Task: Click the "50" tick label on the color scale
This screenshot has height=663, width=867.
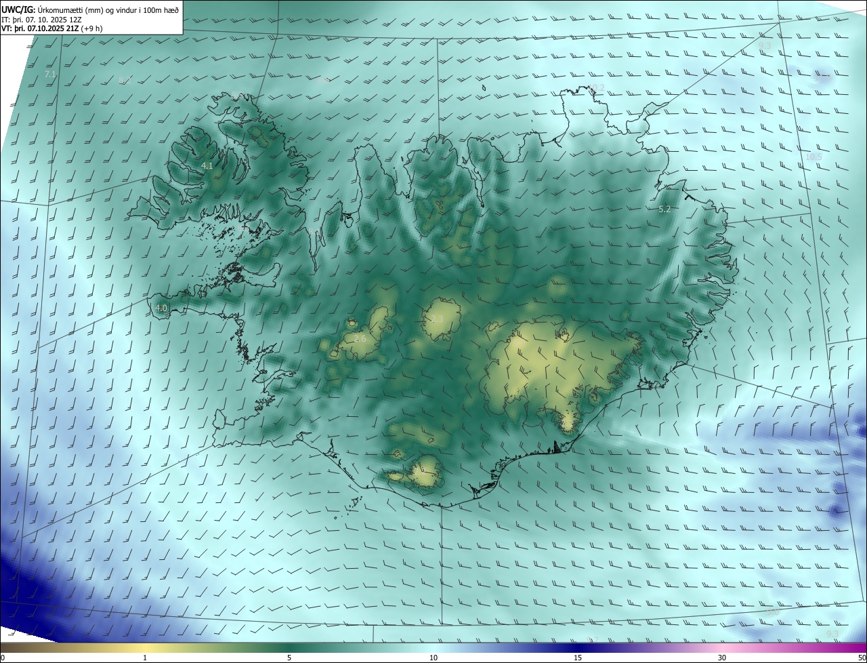Action: click(862, 658)
